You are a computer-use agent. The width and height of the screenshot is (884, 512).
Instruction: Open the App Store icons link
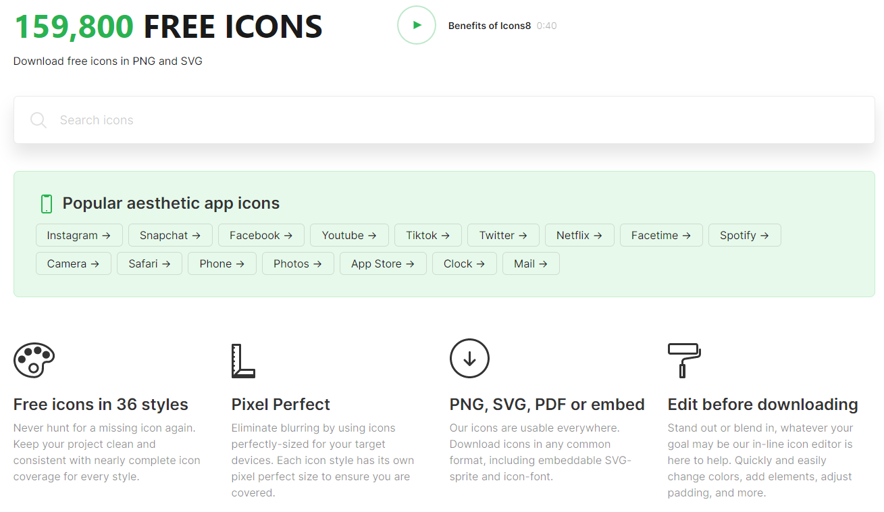(x=383, y=263)
